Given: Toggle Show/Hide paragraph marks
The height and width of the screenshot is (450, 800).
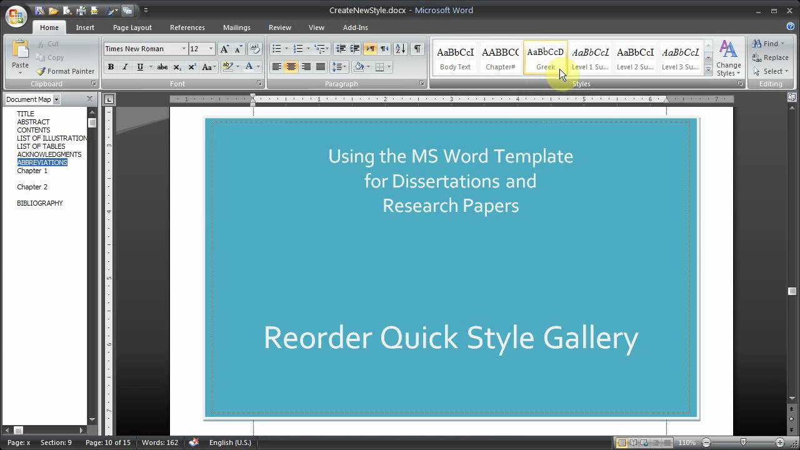Looking at the screenshot, I should [417, 49].
